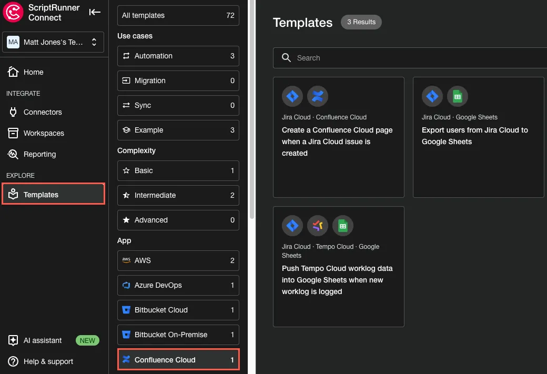Filter templates by Confluence Cloud
The width and height of the screenshot is (547, 374).
(x=178, y=359)
